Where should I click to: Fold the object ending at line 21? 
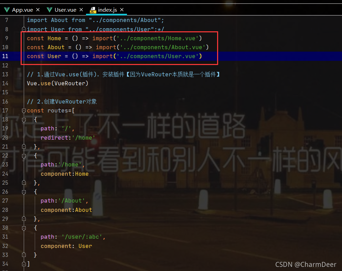(24, 147)
